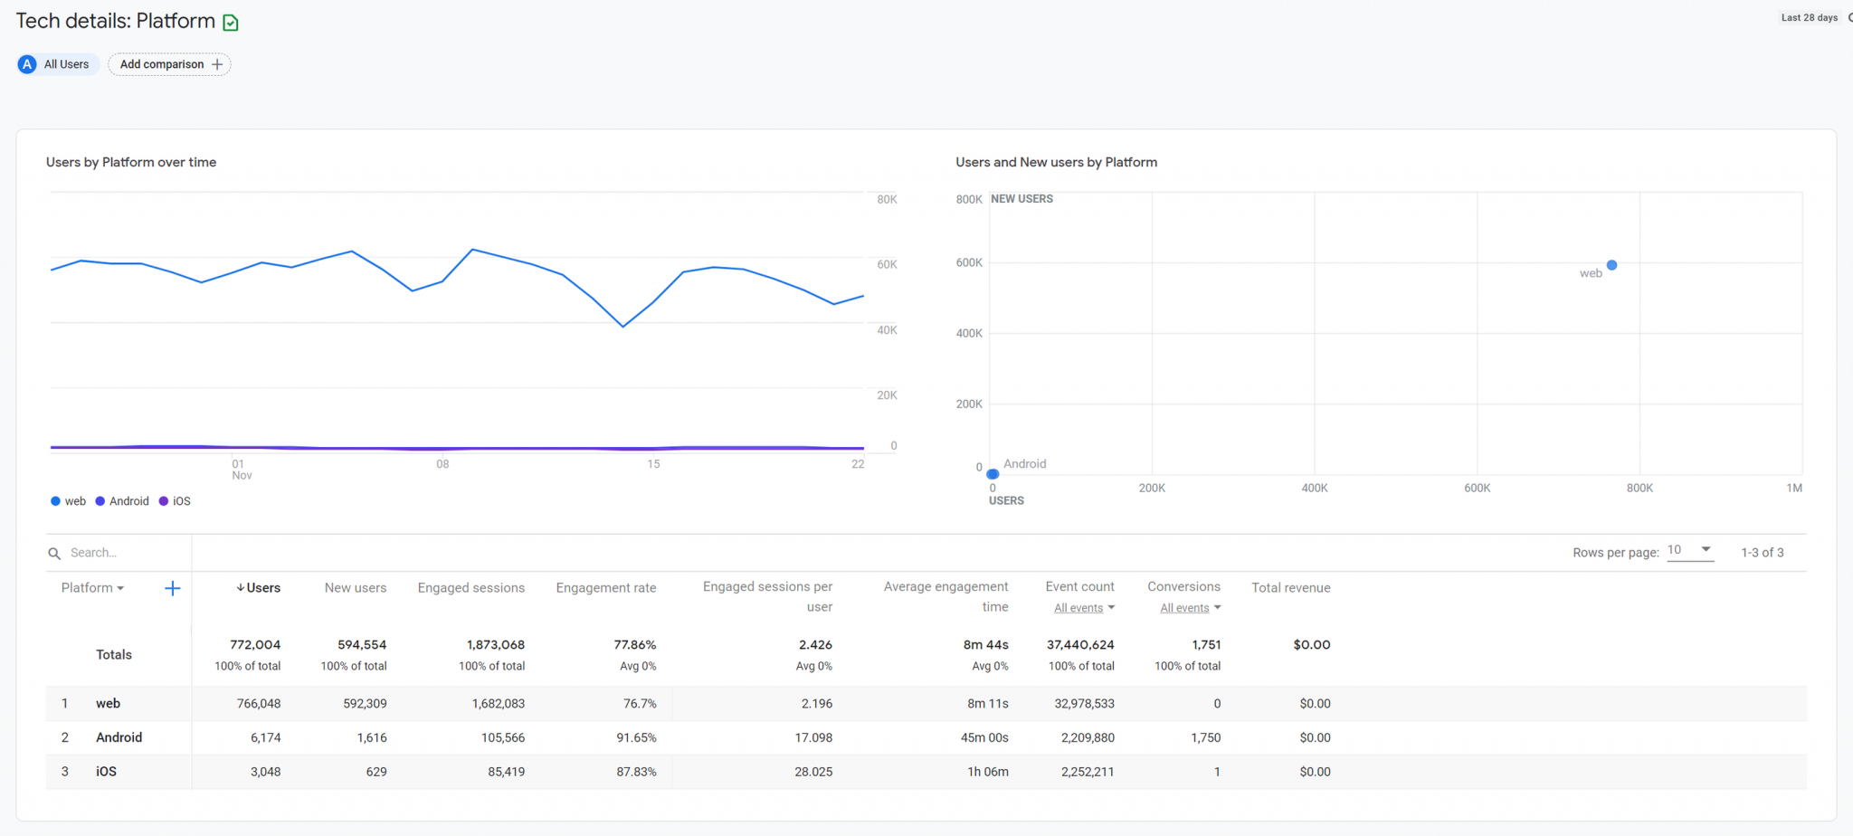Click the sort arrow on Users column
Image resolution: width=1853 pixels, height=836 pixels.
coord(240,588)
